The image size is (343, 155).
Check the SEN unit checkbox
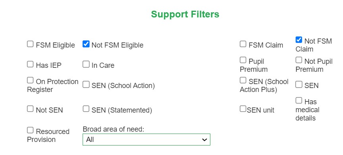[243, 109]
